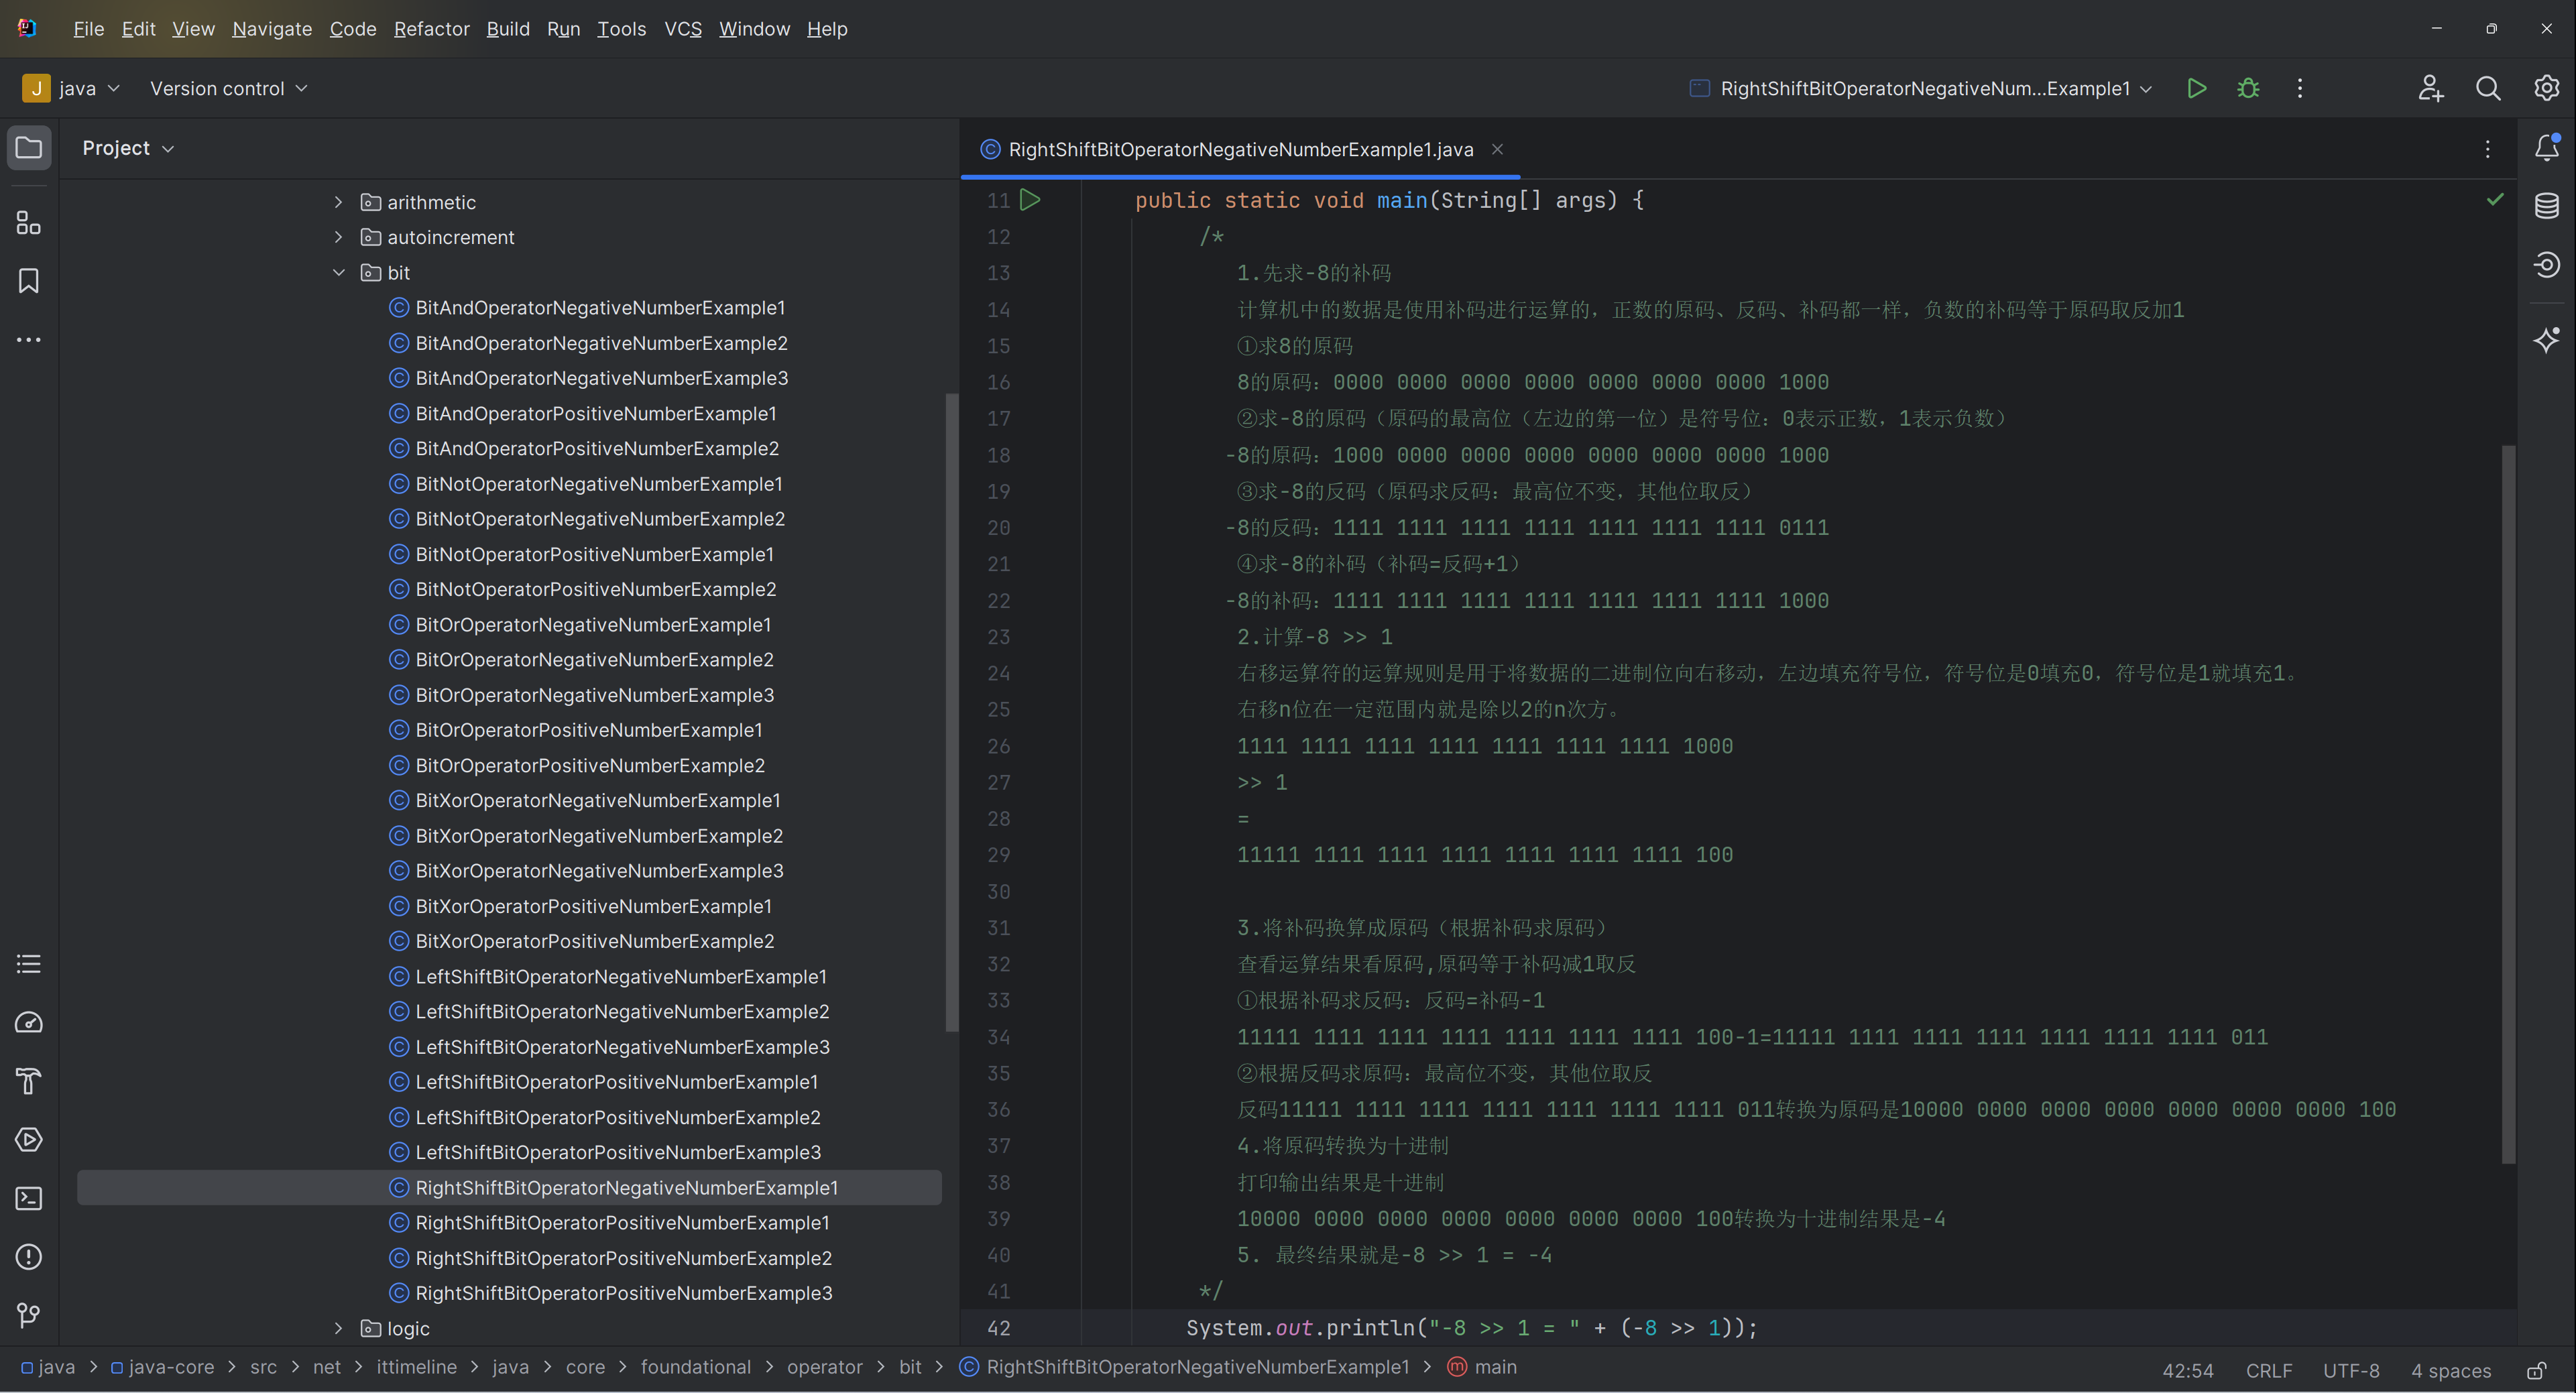
Task: Open IDE settings gear icon
Action: 2546,88
